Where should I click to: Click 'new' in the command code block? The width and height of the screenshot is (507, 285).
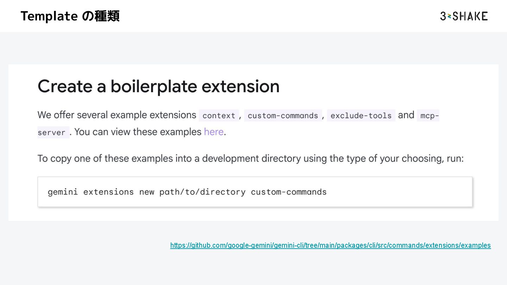point(146,192)
